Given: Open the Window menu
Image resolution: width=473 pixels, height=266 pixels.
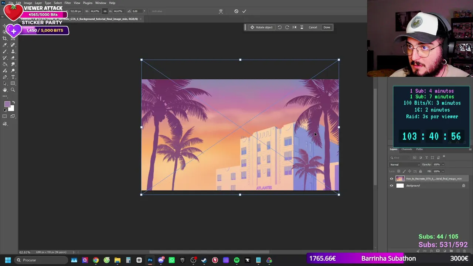Looking at the screenshot, I should 101,3.
